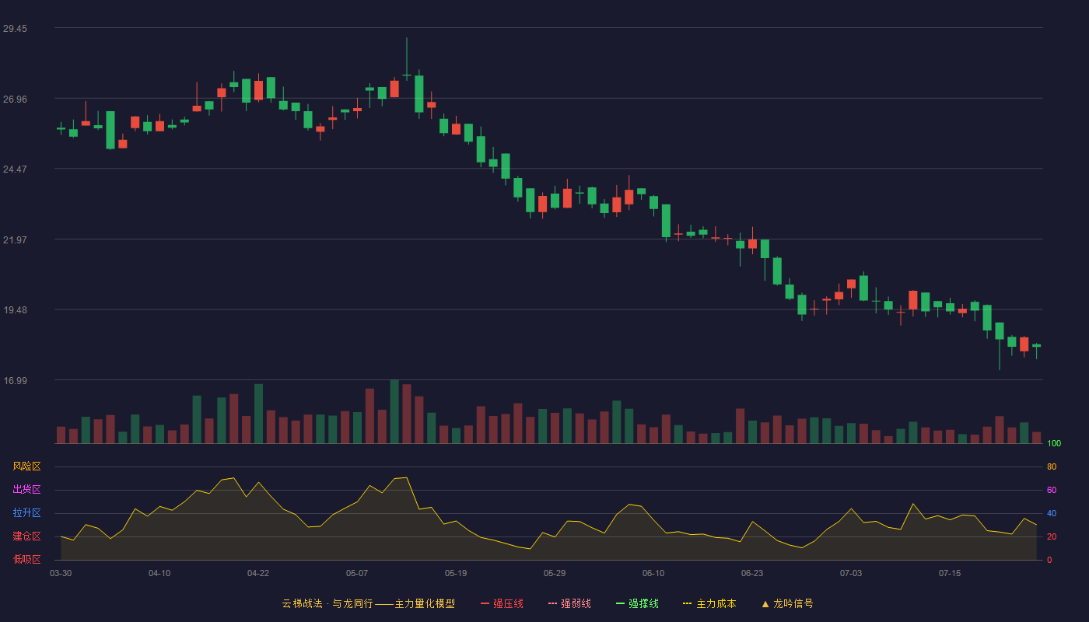
Task: Toggle the 强压线 legend entry
Action: click(502, 603)
